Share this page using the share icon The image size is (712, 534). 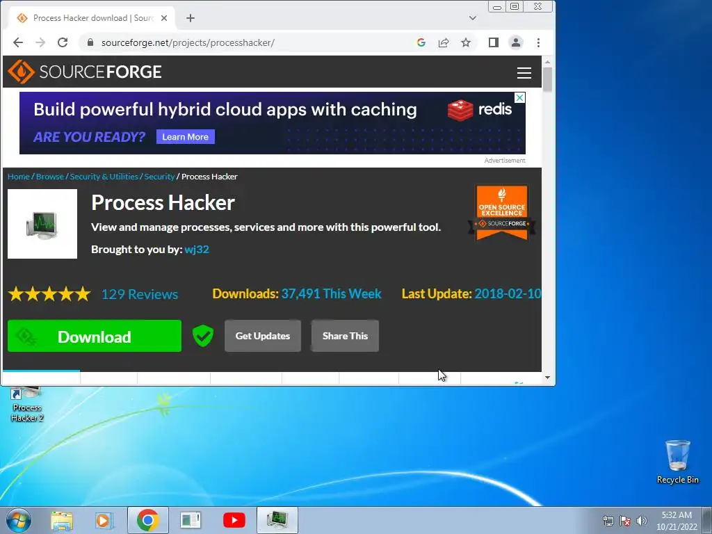[443, 42]
